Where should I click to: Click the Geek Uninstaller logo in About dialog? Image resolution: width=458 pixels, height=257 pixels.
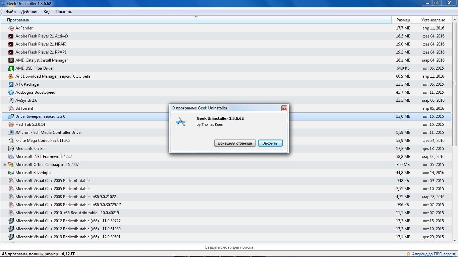[x=181, y=121]
